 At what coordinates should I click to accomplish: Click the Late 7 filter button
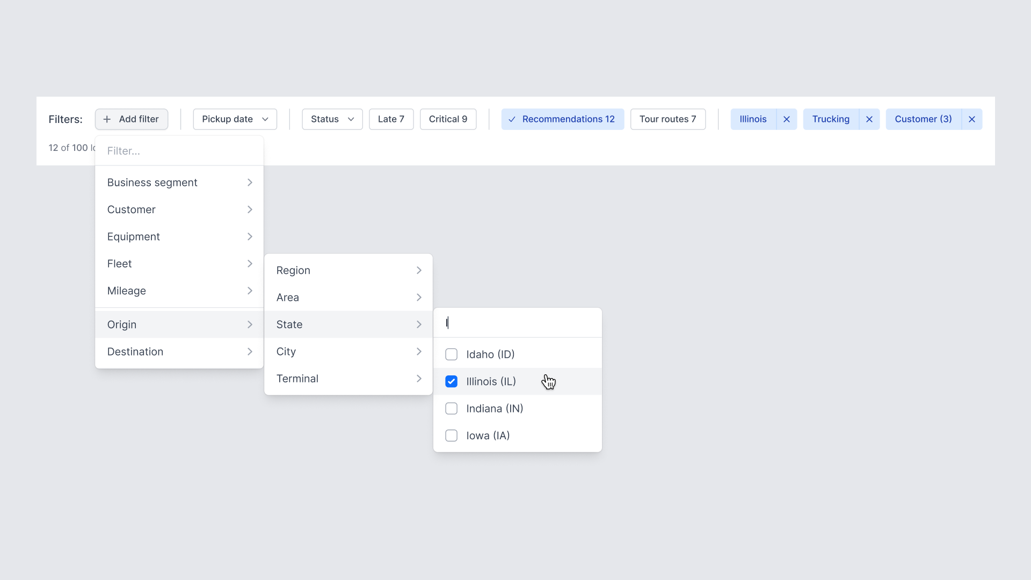pos(391,119)
